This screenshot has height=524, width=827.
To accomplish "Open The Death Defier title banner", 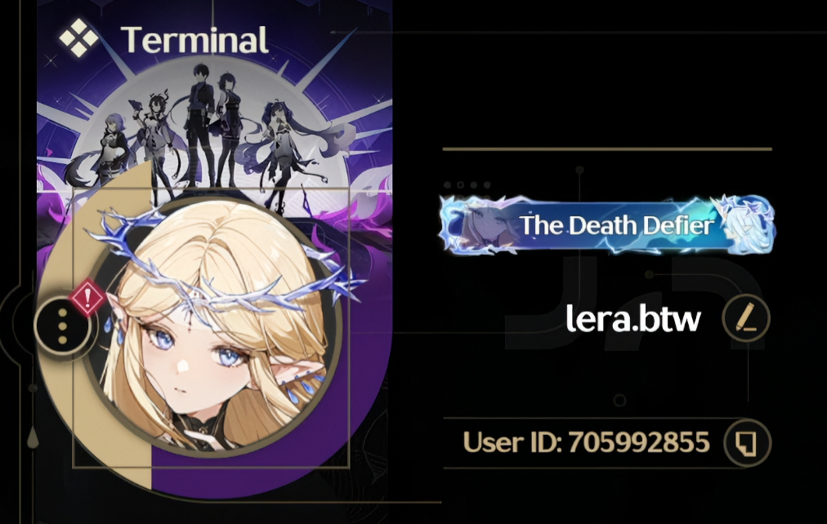I will (x=606, y=225).
